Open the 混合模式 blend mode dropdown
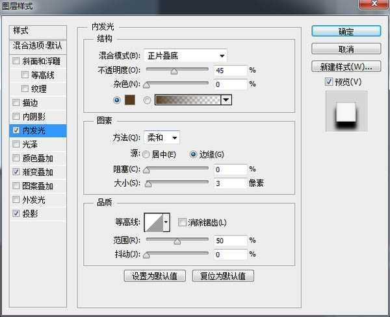Screen dimensions: 390x317 tap(185, 56)
